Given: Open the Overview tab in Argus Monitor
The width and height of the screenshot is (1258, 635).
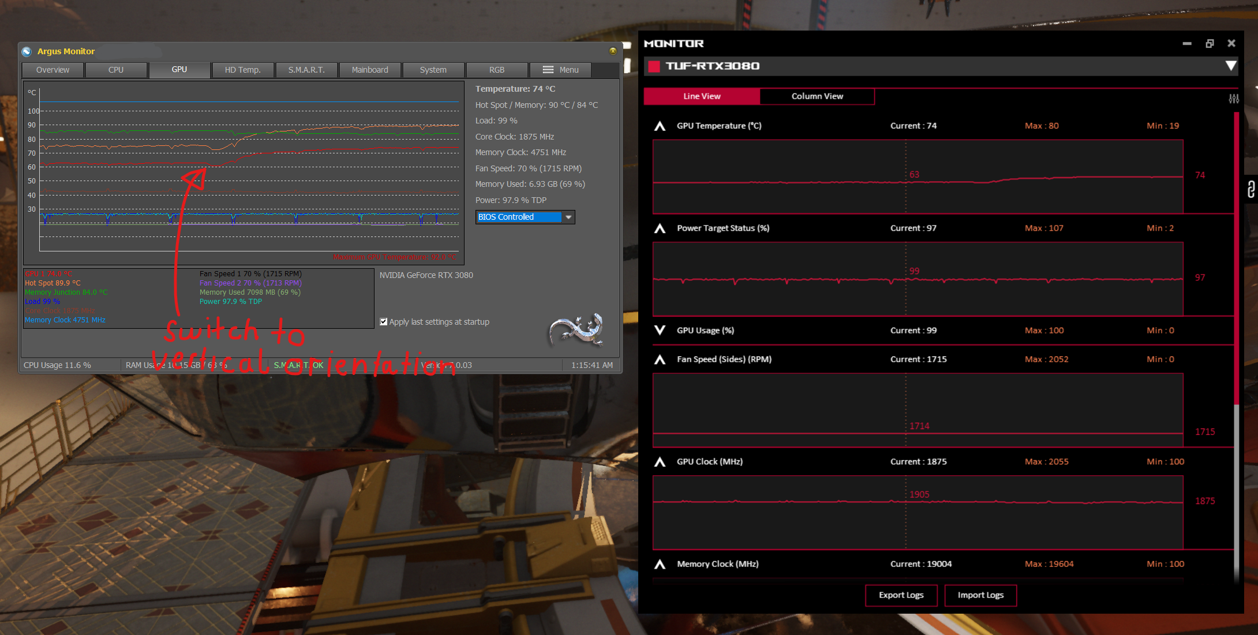Looking at the screenshot, I should pyautogui.click(x=53, y=70).
